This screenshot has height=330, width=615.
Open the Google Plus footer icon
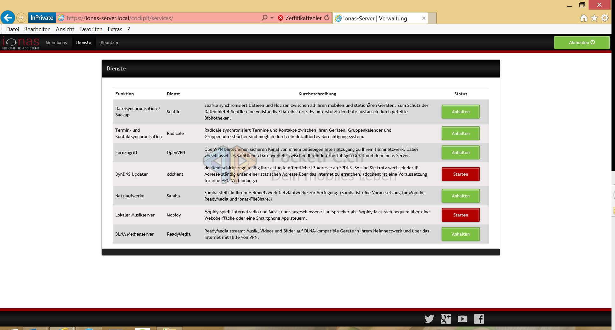tap(446, 319)
